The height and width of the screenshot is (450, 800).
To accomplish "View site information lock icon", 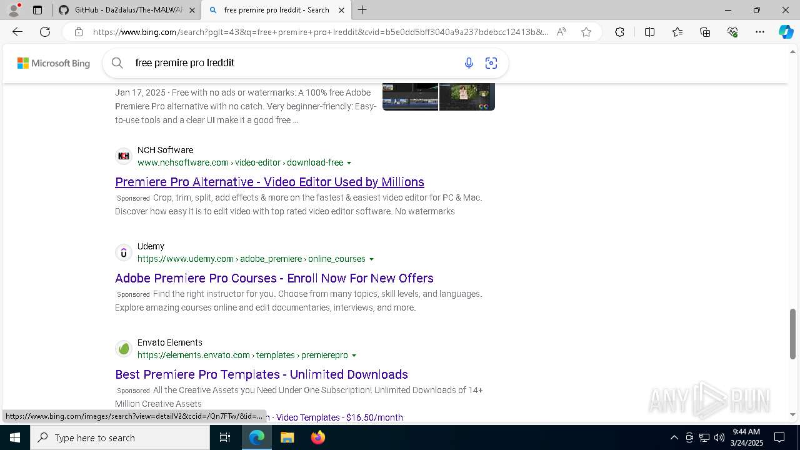I will pos(79,32).
